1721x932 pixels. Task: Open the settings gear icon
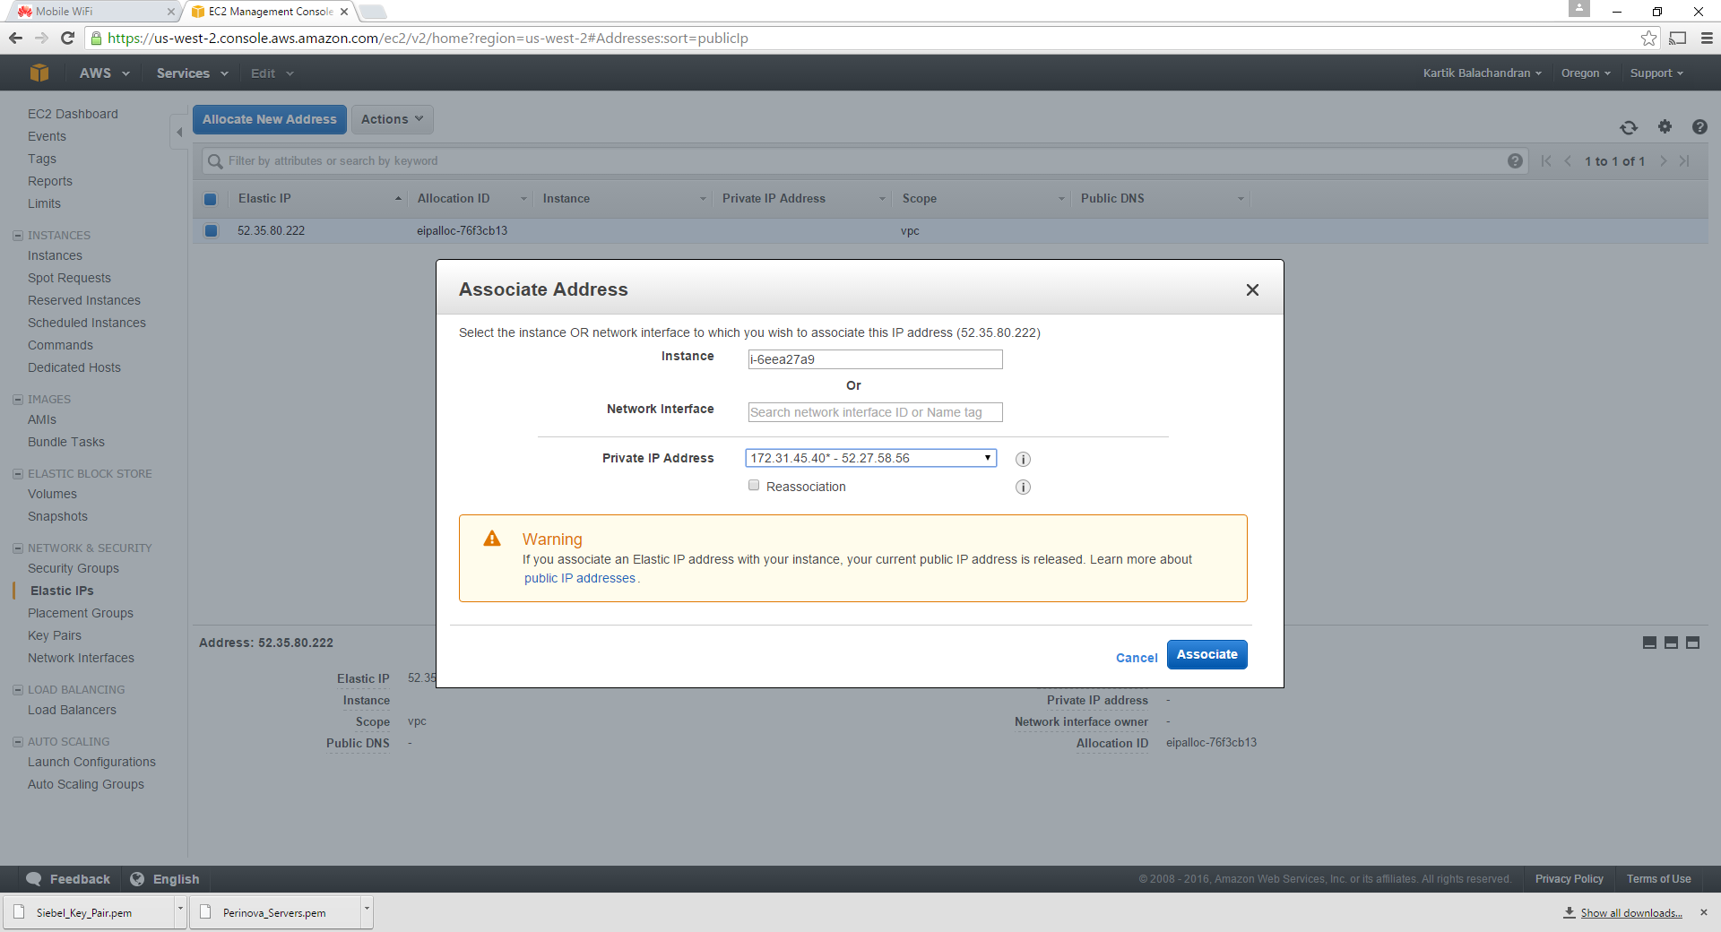coord(1665,127)
